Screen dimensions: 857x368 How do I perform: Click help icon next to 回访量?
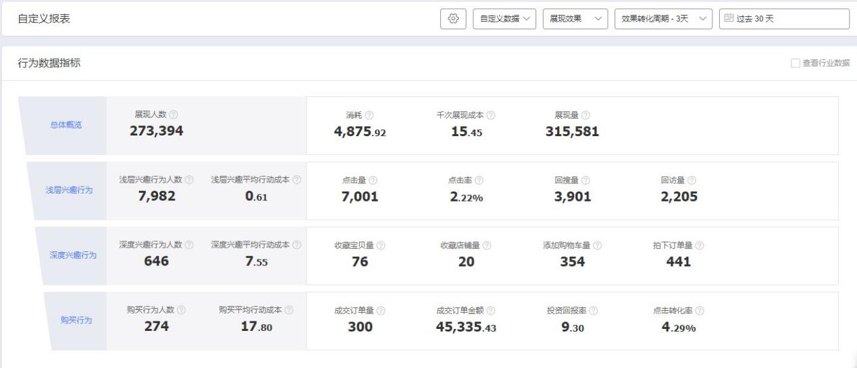click(x=692, y=181)
